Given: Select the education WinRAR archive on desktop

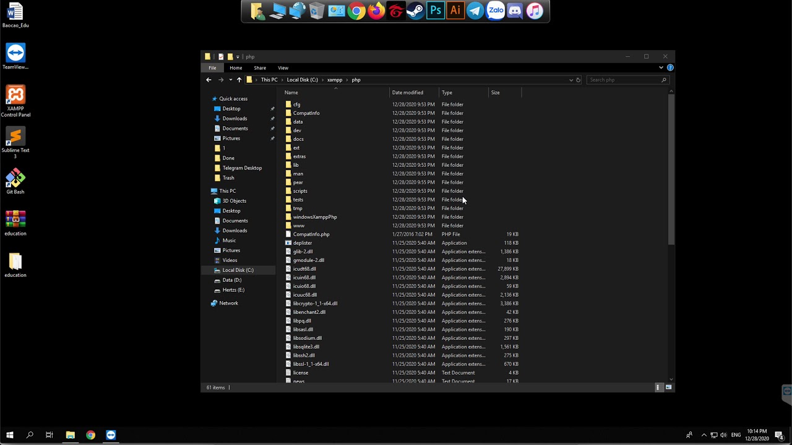Looking at the screenshot, I should coord(15,223).
